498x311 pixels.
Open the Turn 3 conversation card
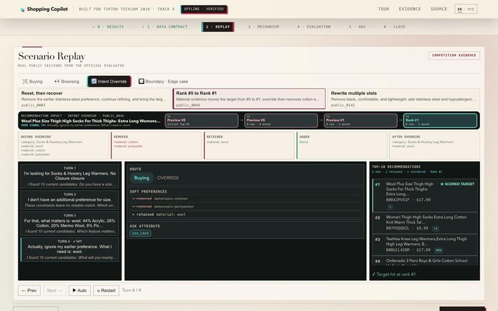pos(70,223)
